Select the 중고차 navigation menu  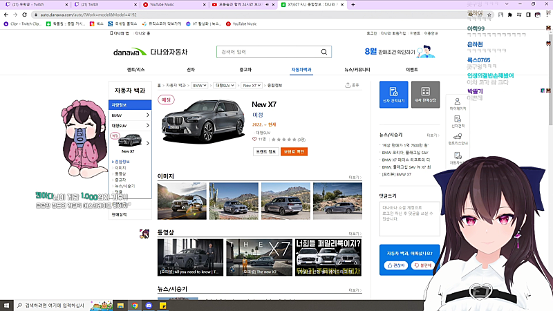click(245, 70)
